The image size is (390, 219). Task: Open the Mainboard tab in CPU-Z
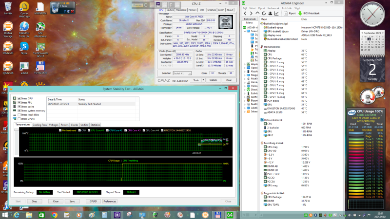coord(181,9)
